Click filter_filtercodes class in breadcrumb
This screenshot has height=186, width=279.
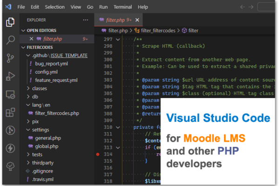click(x=158, y=31)
